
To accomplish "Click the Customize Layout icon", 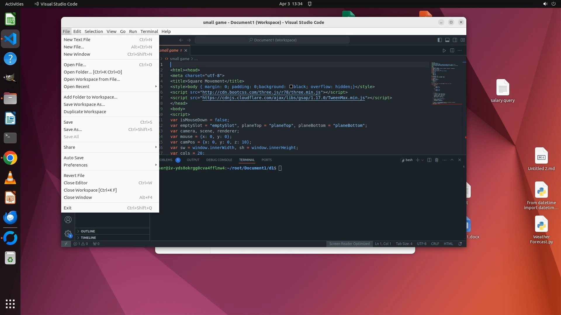I will [463, 40].
